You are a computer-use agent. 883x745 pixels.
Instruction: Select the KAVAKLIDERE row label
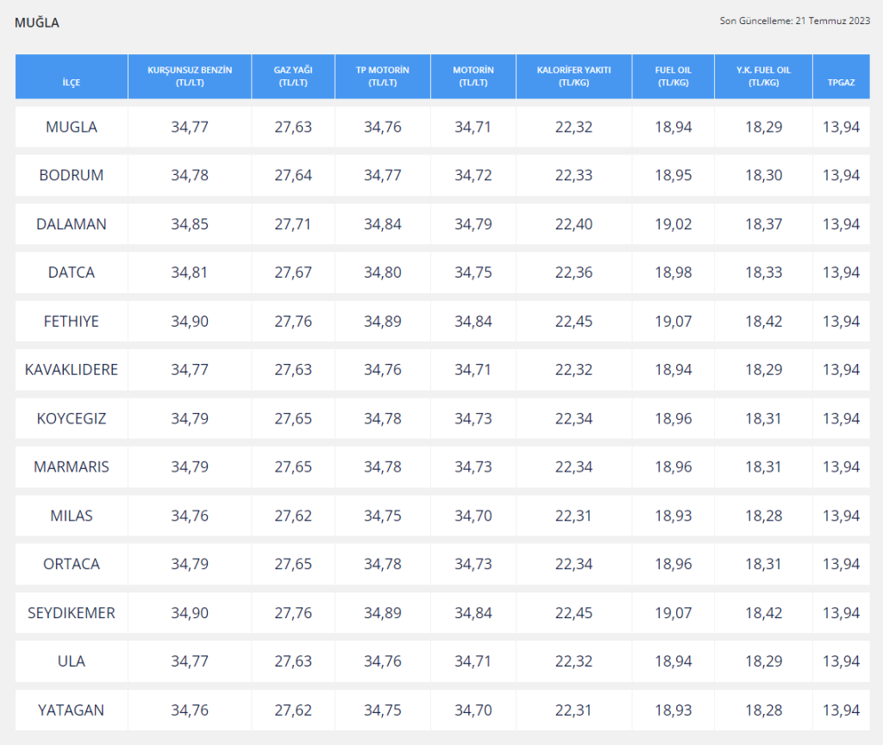(72, 370)
